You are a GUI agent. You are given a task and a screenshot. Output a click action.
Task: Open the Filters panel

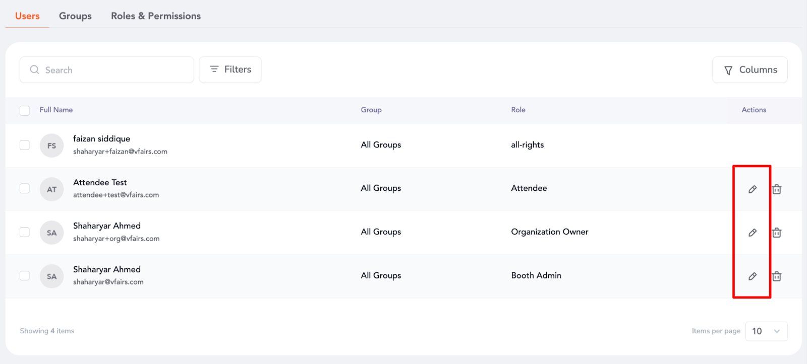[x=230, y=69]
